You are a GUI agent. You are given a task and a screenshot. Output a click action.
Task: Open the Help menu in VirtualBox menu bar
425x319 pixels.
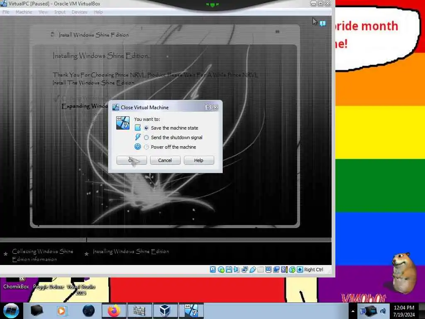click(98, 12)
